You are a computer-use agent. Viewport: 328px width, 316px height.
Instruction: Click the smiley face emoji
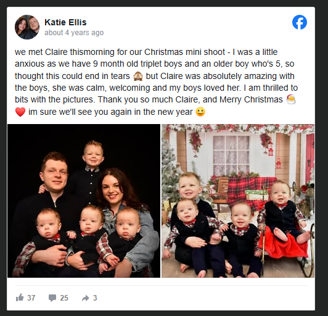(x=200, y=112)
